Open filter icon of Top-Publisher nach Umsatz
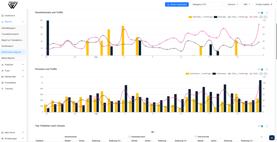This screenshot has width=277, height=142. (259, 126)
